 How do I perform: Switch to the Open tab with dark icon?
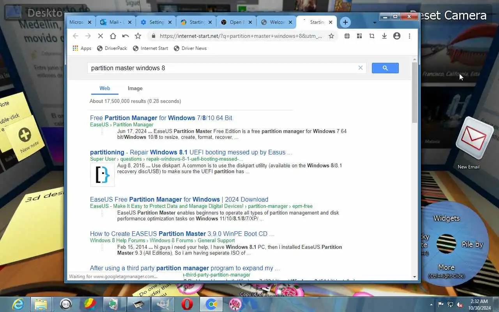[x=236, y=22]
